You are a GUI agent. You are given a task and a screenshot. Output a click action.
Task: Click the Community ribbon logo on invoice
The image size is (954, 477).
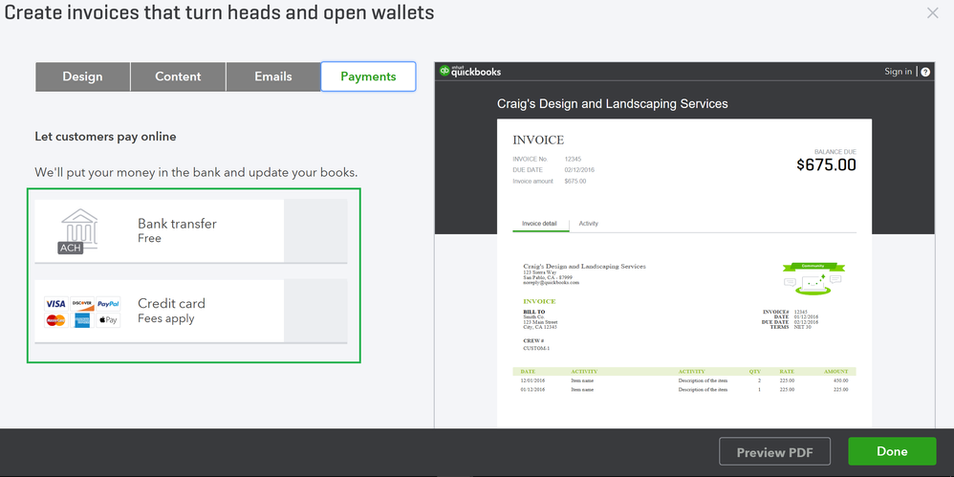(813, 279)
